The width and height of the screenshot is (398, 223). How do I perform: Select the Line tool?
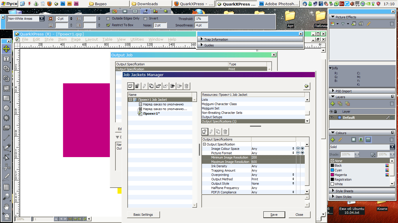tap(6, 138)
